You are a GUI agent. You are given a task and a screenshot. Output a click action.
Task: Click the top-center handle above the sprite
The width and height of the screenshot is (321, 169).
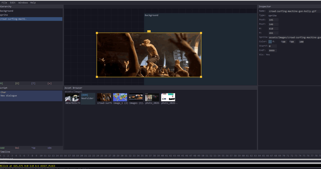tap(149, 31)
